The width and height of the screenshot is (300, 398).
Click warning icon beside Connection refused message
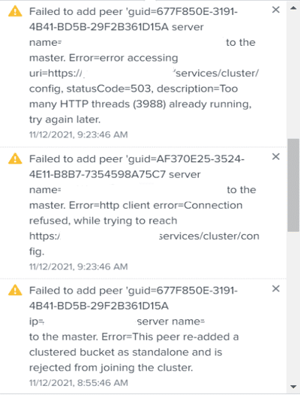coord(15,158)
